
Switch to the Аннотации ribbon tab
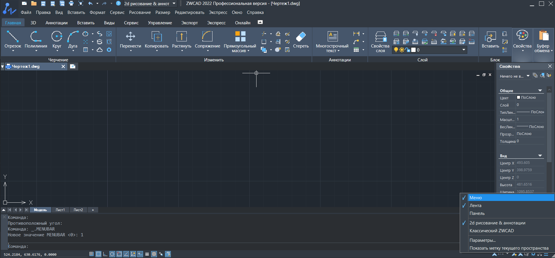[56, 23]
